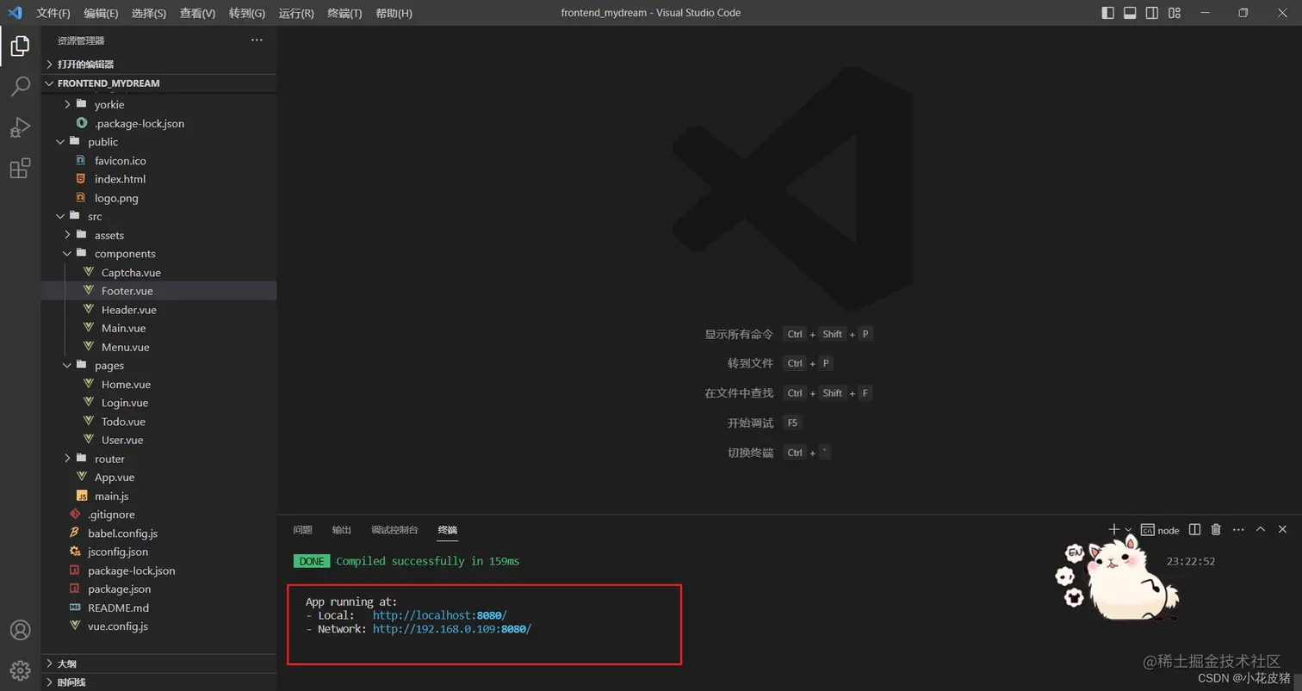This screenshot has height=691, width=1302.
Task: Select the 终端 panel tab
Action: pyautogui.click(x=447, y=530)
